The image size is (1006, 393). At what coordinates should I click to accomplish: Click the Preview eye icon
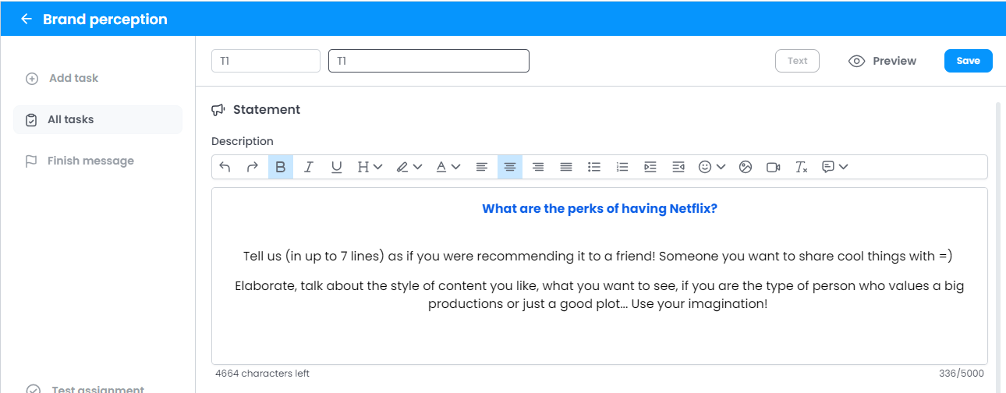click(x=857, y=61)
